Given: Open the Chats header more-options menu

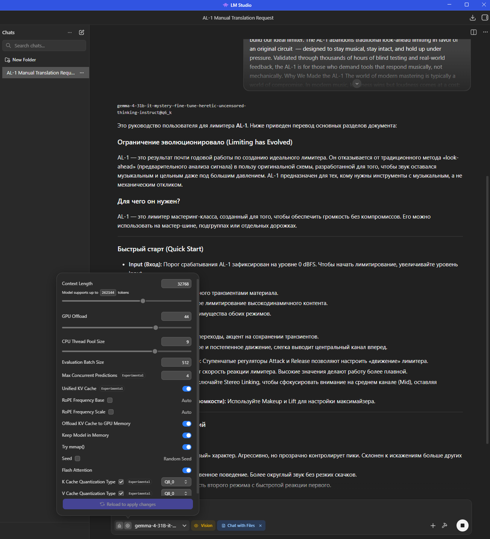Looking at the screenshot, I should (70, 33).
